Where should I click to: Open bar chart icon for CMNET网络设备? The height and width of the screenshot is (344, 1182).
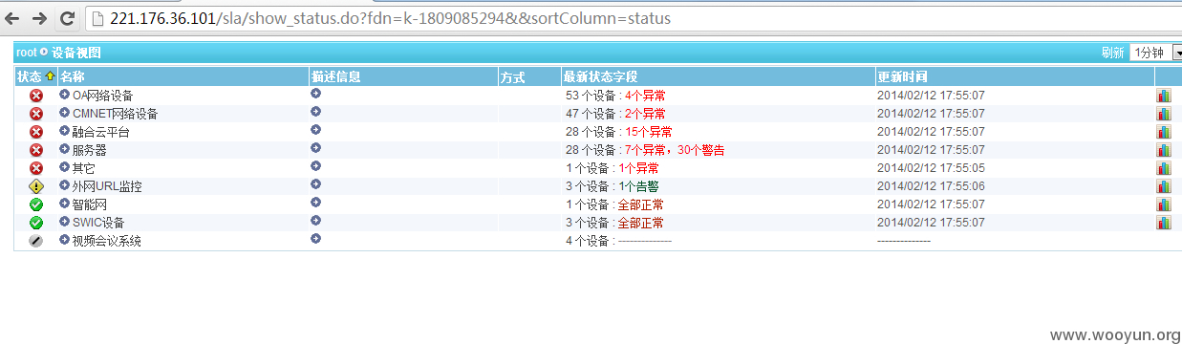point(1164,114)
